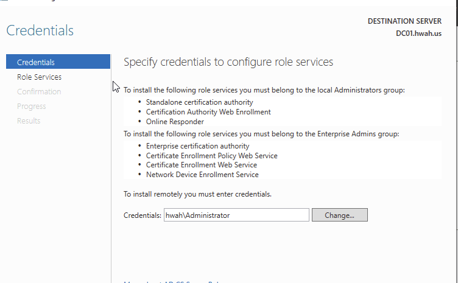Screen dimensions: 458x283
Task: Click the hwah\Administrator credentials field
Action: click(x=236, y=215)
